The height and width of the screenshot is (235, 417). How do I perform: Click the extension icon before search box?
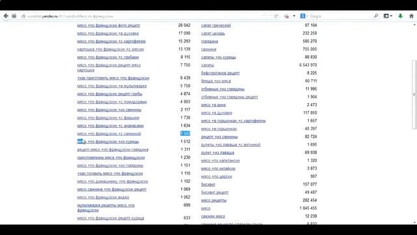click(287, 16)
